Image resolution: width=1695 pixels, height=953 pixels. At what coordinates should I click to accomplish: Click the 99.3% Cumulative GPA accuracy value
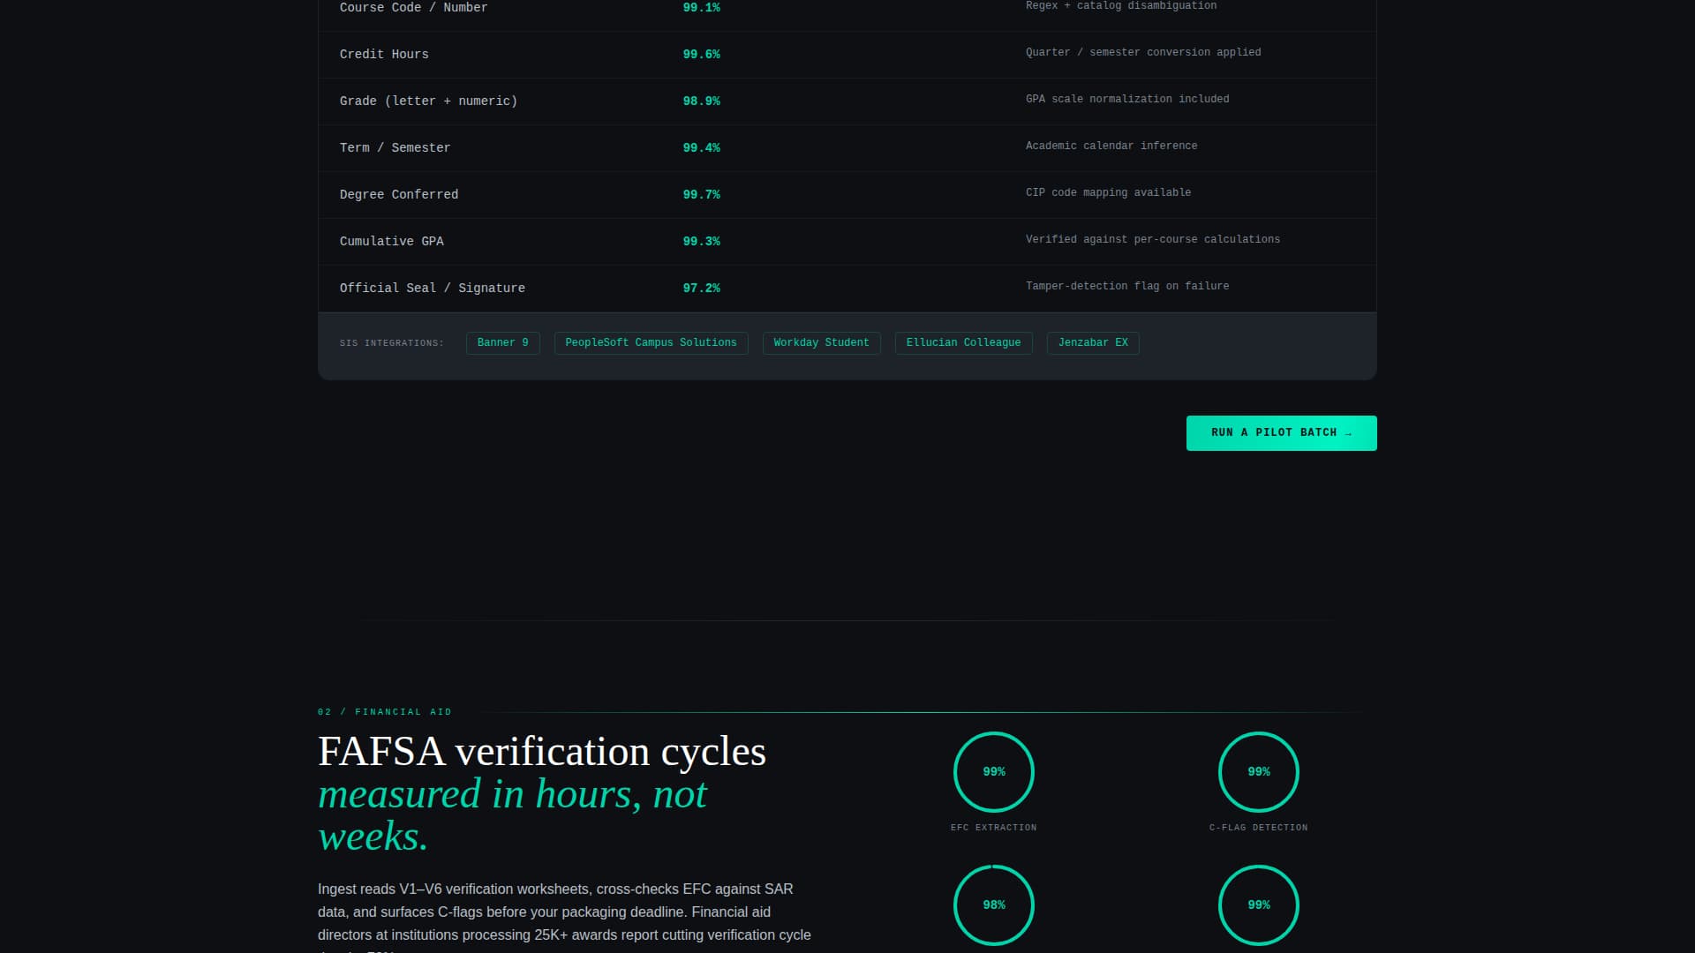pos(702,242)
